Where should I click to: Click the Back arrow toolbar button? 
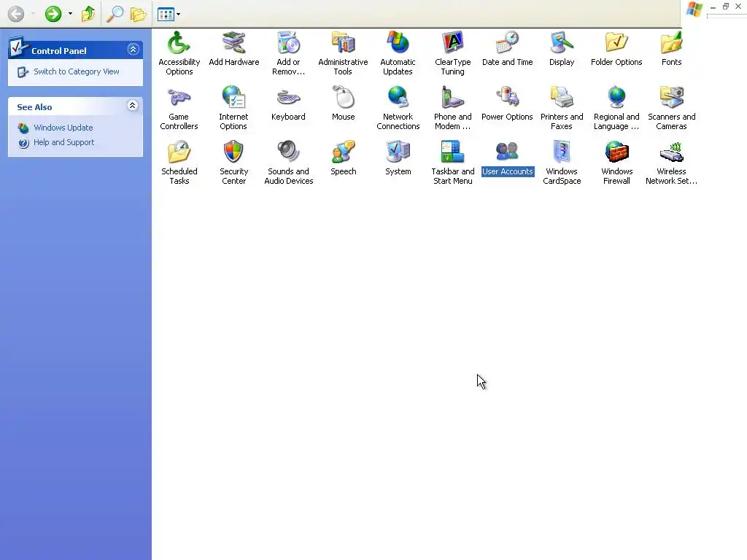(16, 14)
